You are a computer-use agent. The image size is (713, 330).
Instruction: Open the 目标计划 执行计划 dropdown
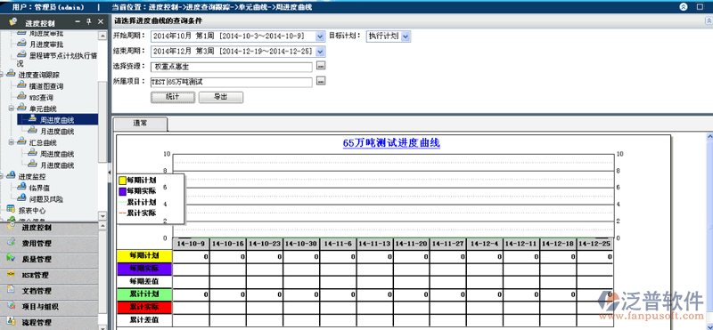point(406,36)
